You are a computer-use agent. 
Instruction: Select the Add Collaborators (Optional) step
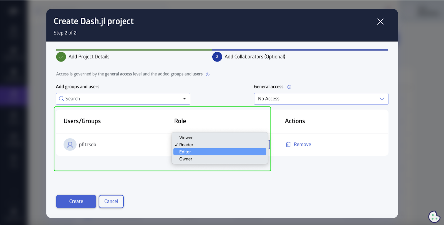(255, 57)
